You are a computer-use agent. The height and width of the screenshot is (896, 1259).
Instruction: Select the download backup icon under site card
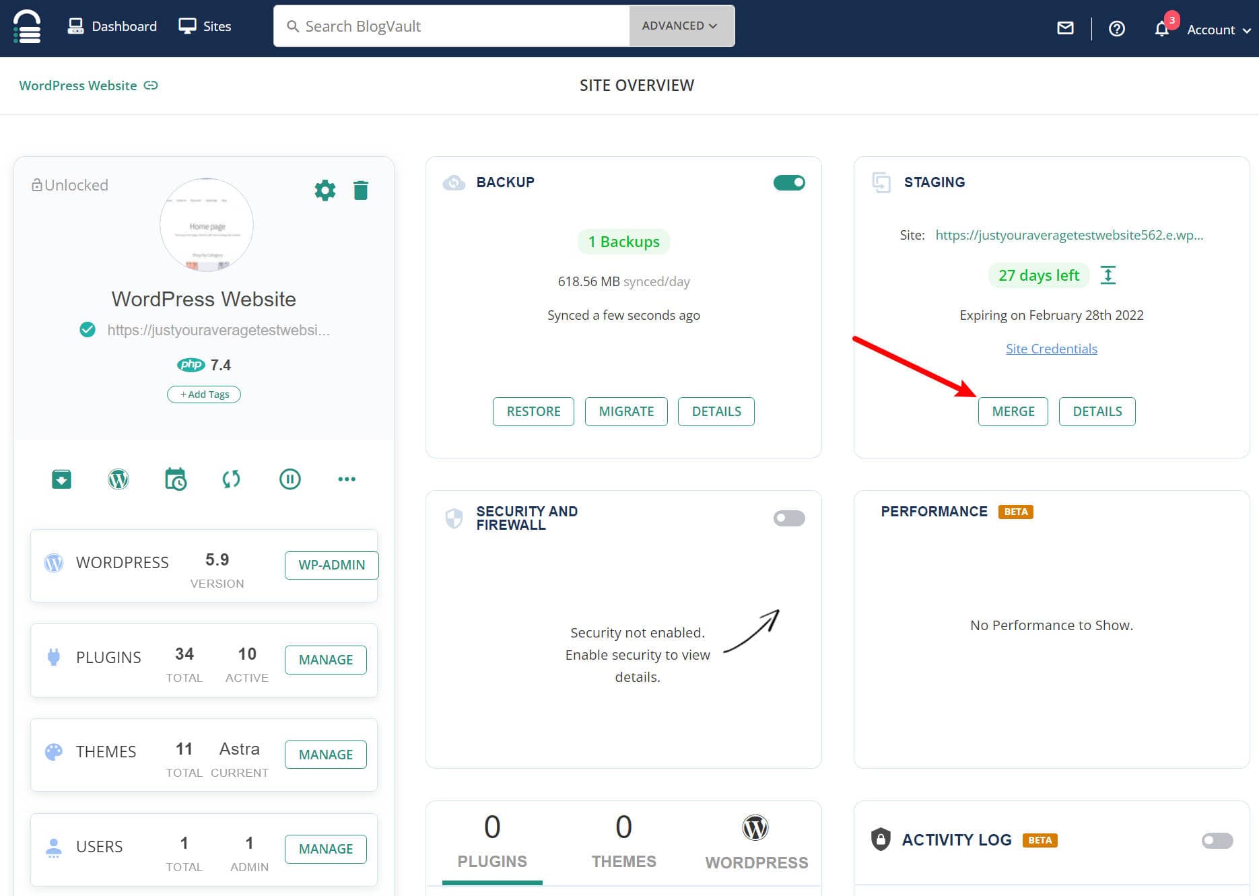61,479
